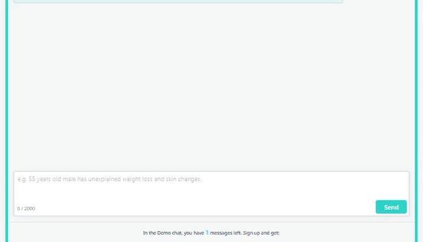Select the light teal message bubble at top
This screenshot has width=423, height=242.
[x=178, y=2]
